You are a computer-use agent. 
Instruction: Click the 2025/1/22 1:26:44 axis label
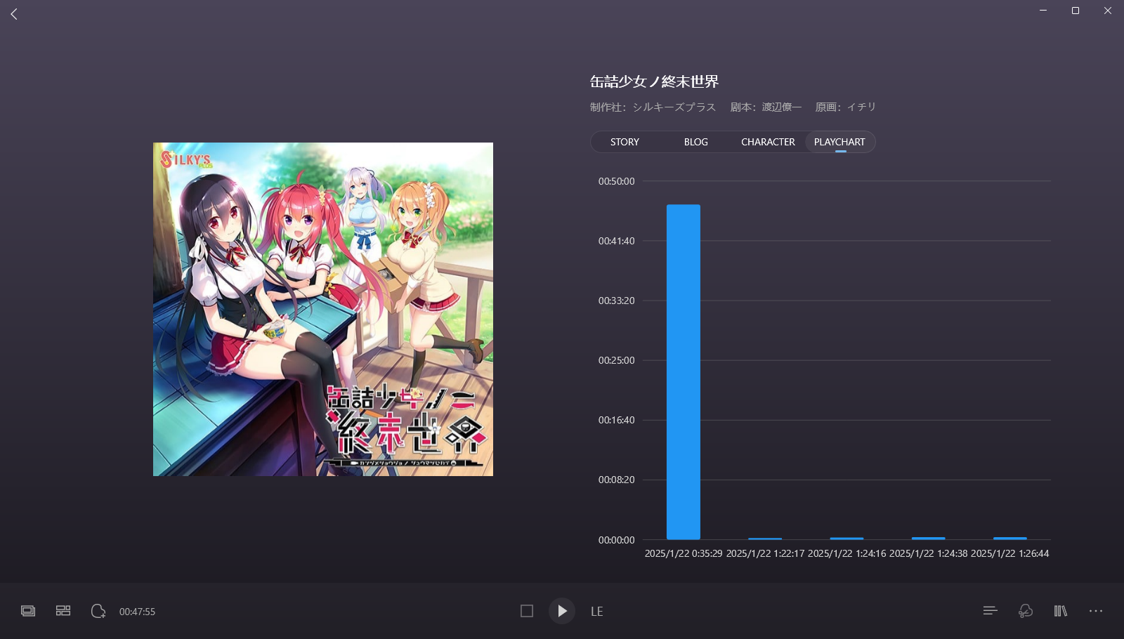[x=1009, y=553]
